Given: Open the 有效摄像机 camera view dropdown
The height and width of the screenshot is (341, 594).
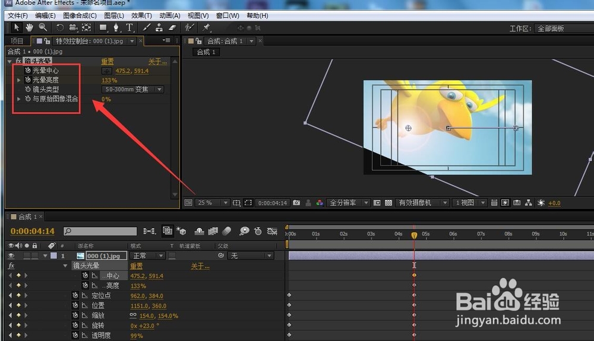Looking at the screenshot, I should coord(422,203).
